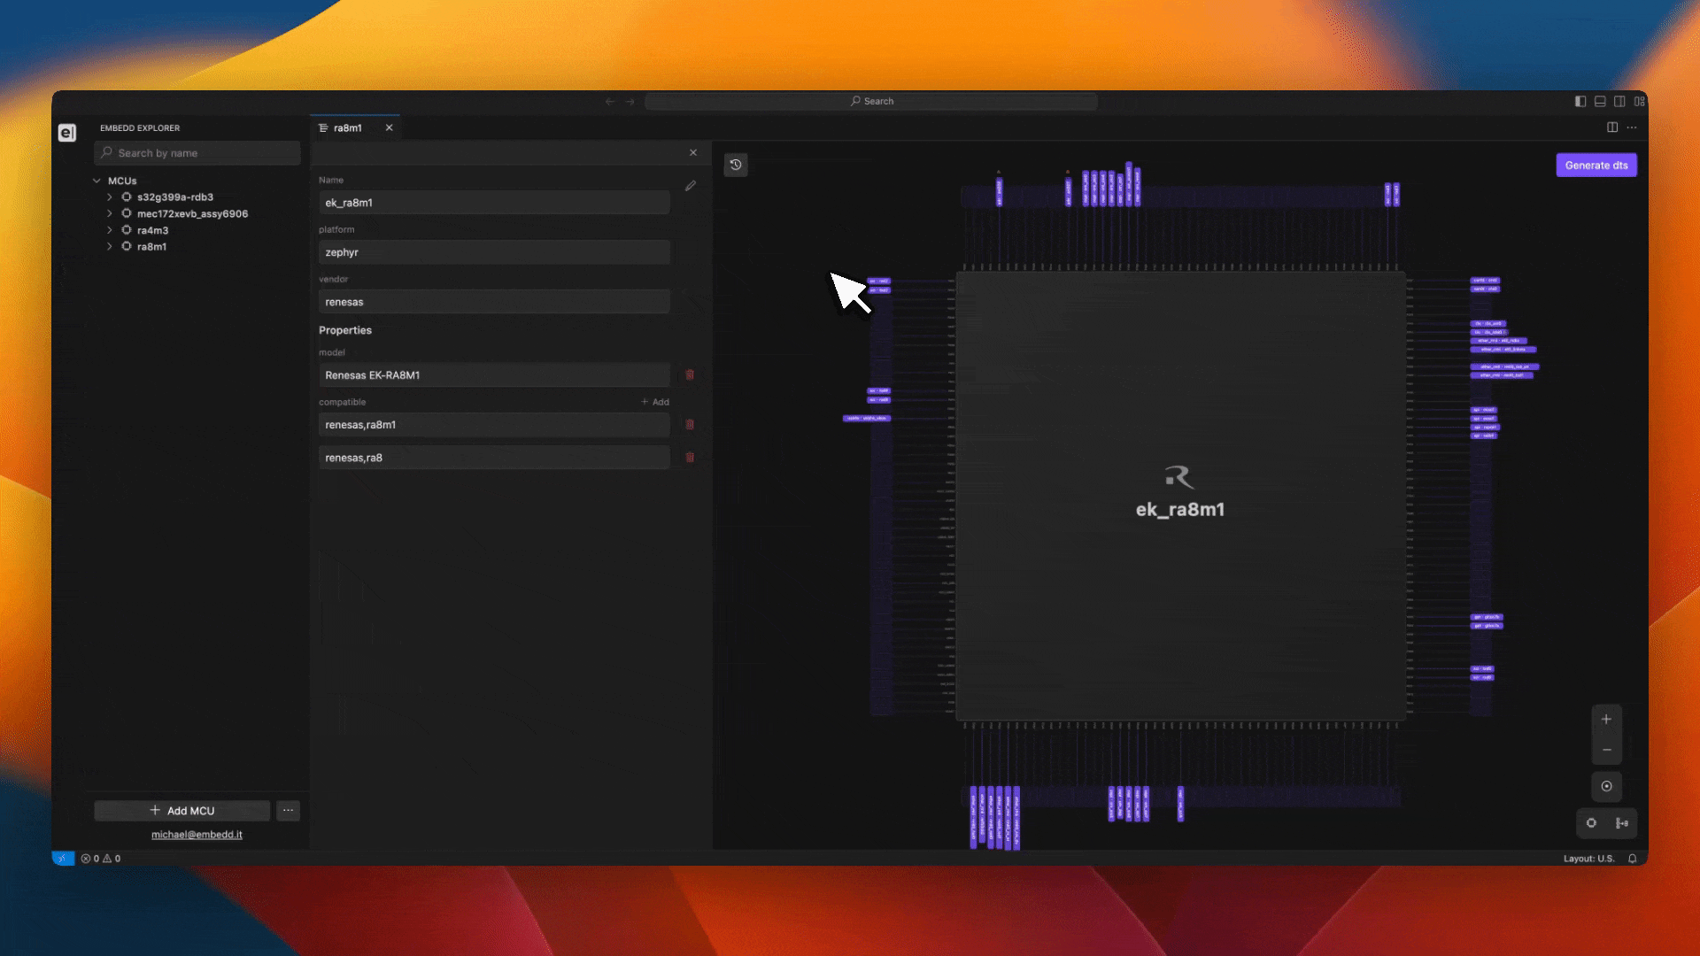Zoom out on the chip diagram
Viewport: 1700px width, 956px height.
1607,749
